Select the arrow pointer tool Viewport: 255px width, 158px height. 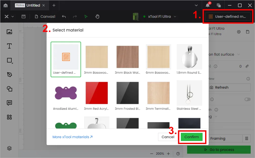tap(86, 17)
